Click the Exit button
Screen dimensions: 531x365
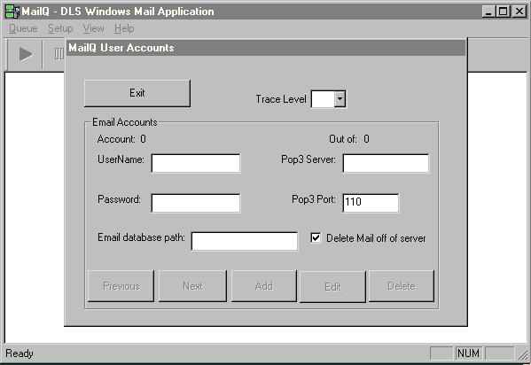click(x=137, y=93)
